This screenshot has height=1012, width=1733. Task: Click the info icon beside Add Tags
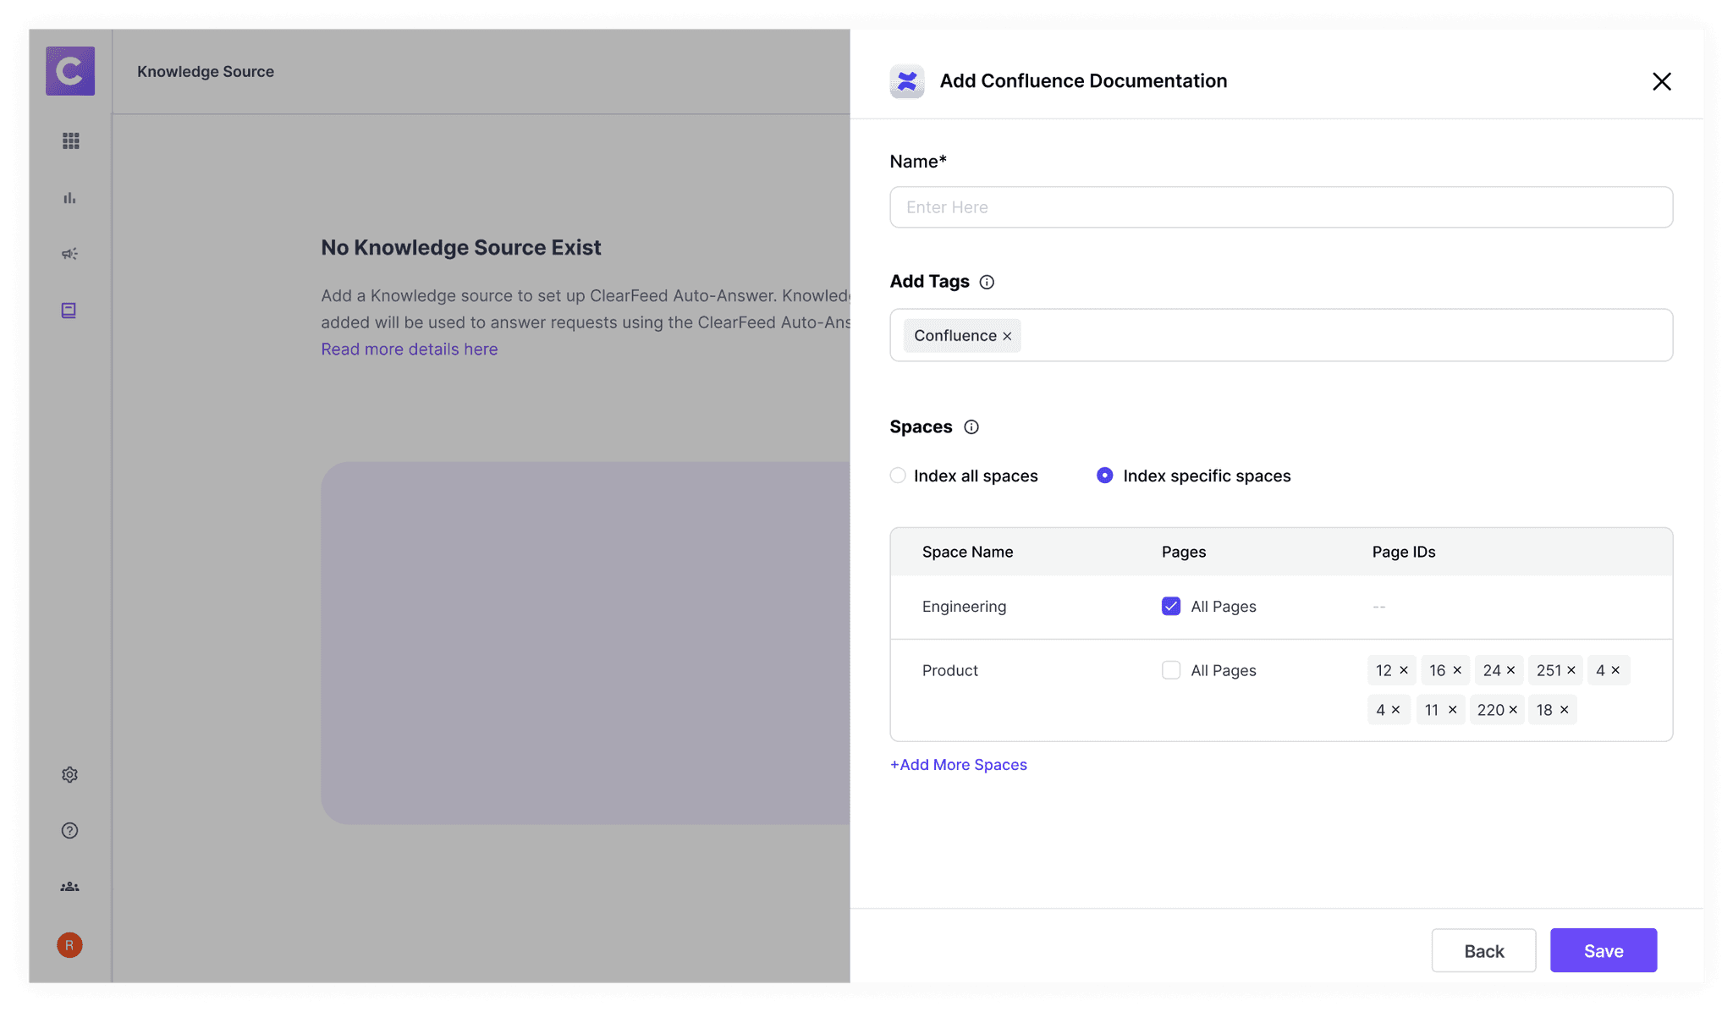[x=987, y=283]
